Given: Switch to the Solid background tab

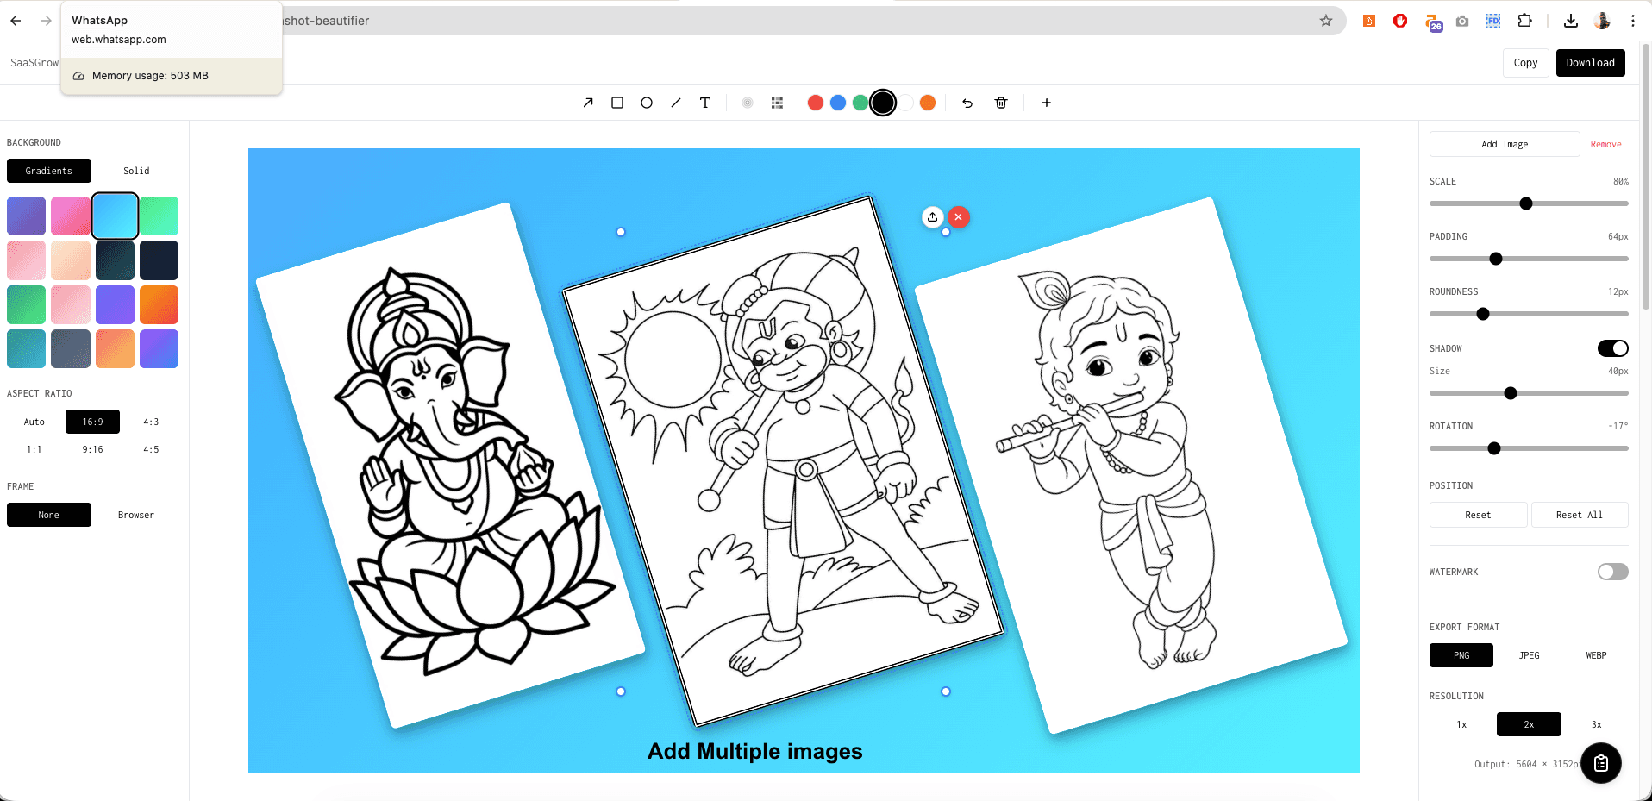Looking at the screenshot, I should click(x=136, y=170).
